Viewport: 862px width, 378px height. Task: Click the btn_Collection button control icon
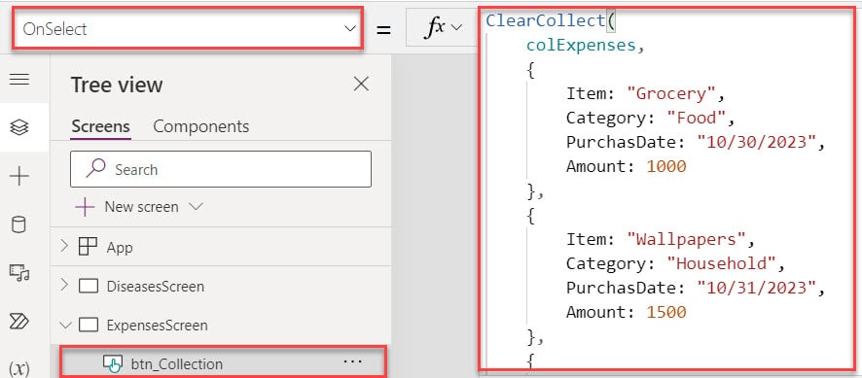pos(112,364)
